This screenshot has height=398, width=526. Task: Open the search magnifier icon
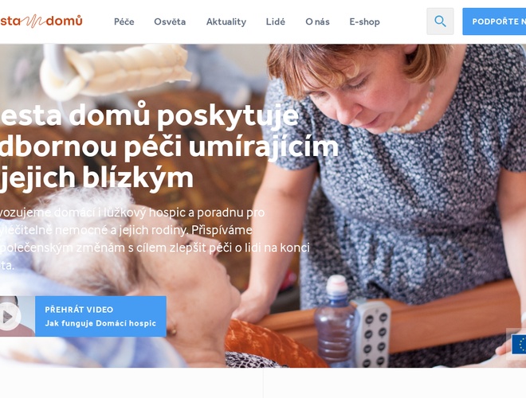440,21
